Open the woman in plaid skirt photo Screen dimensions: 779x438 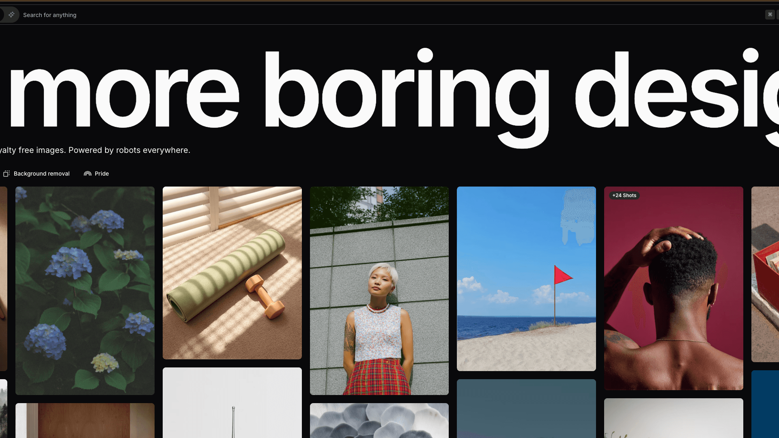click(379, 290)
